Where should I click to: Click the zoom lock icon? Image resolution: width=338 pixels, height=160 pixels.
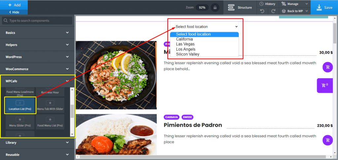(215, 8)
